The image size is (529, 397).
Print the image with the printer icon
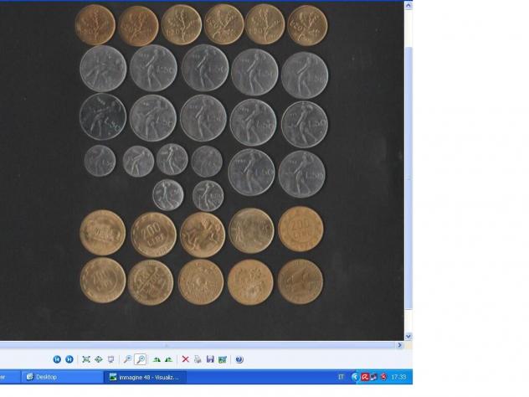pyautogui.click(x=198, y=359)
